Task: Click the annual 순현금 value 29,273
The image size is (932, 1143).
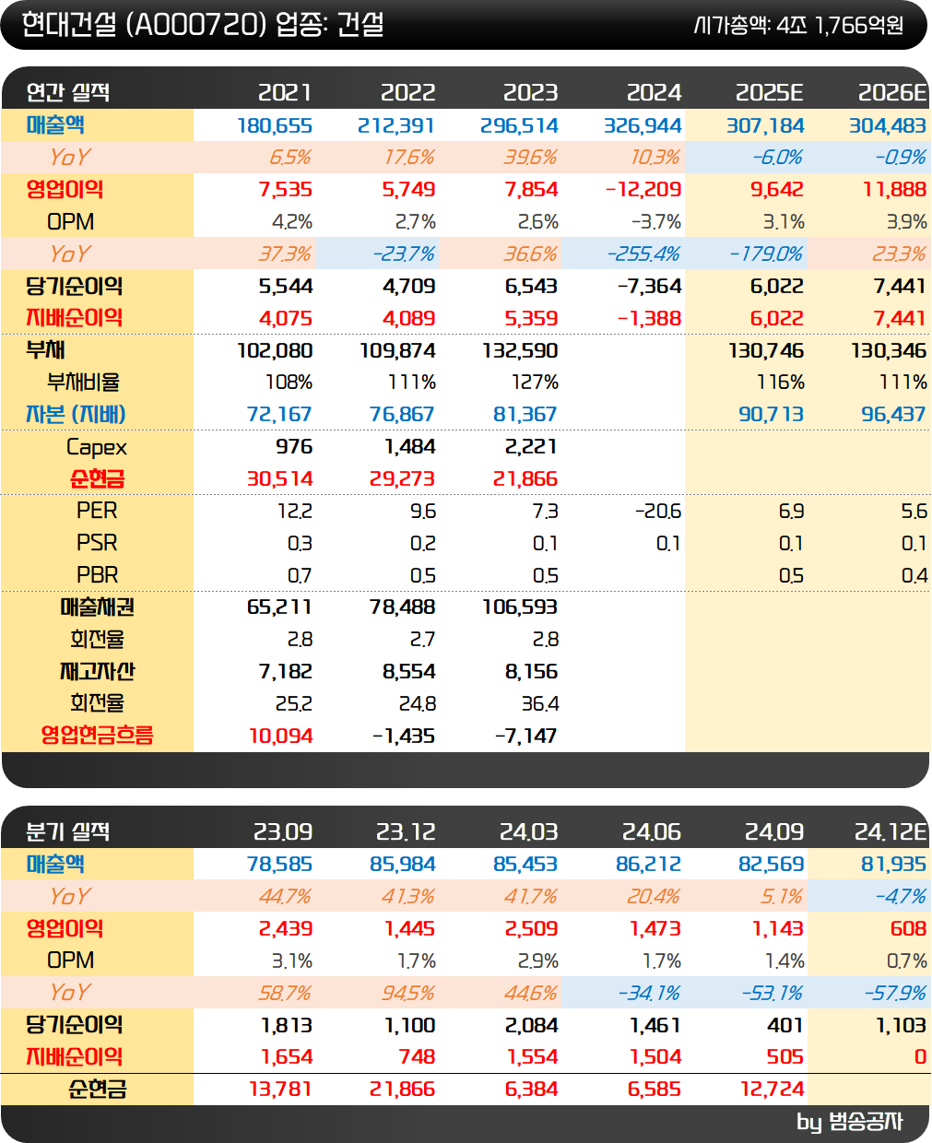Action: (x=402, y=479)
